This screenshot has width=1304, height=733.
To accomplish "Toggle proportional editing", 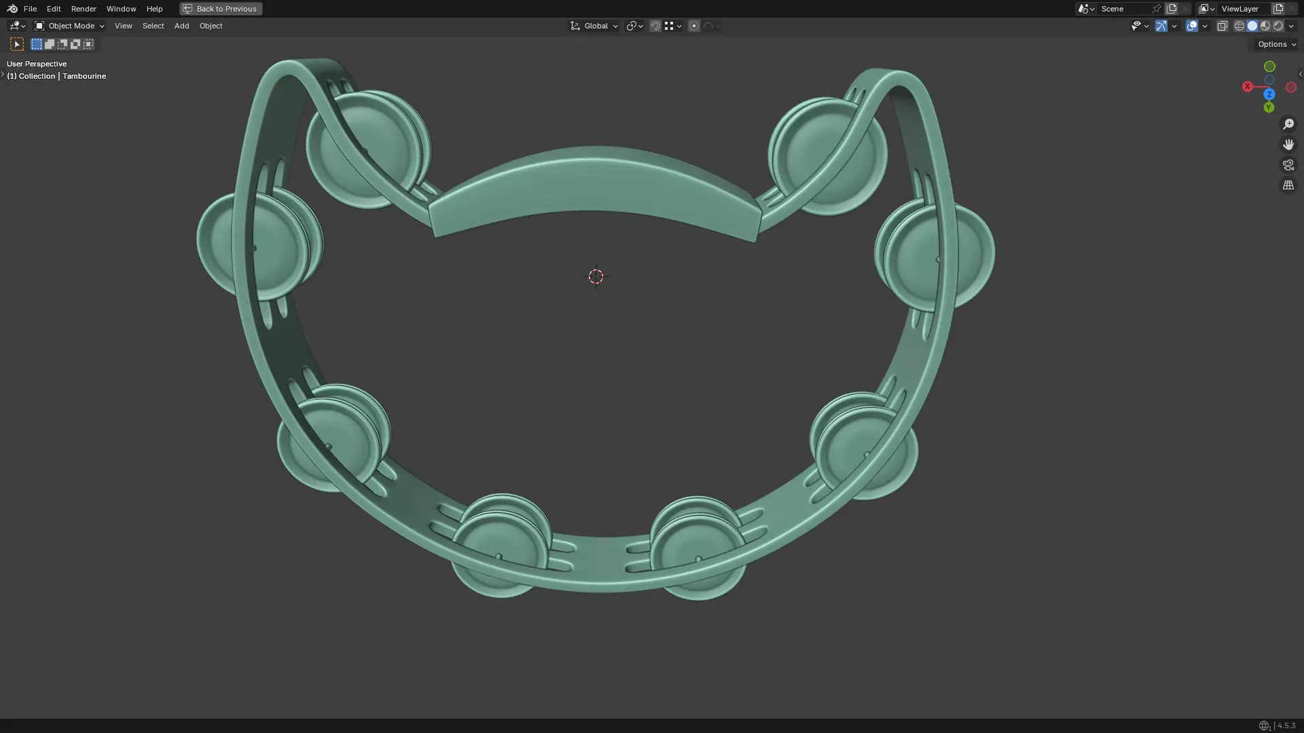I will (x=694, y=26).
